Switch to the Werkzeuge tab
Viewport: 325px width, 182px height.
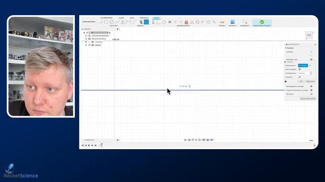point(144,18)
